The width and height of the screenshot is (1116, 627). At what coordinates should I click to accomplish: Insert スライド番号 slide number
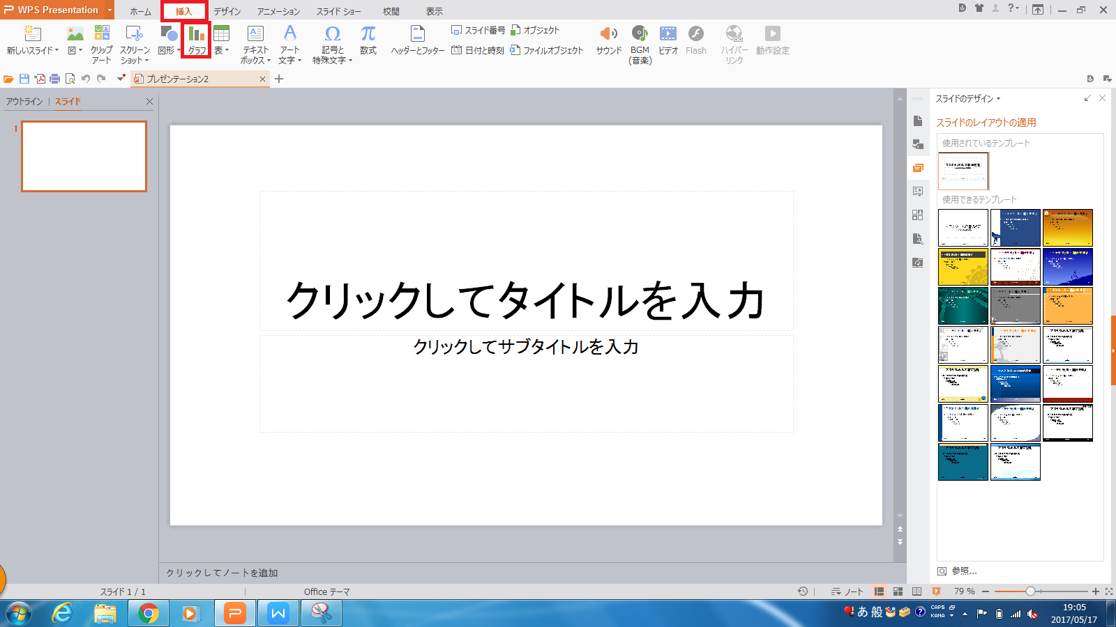tap(478, 30)
